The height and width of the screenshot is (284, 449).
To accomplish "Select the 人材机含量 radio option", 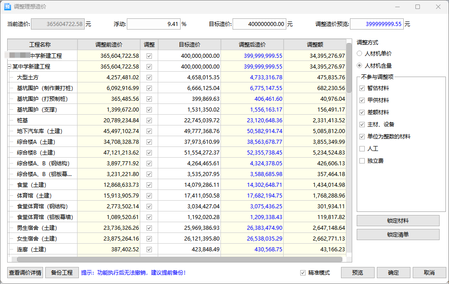I will 360,65.
